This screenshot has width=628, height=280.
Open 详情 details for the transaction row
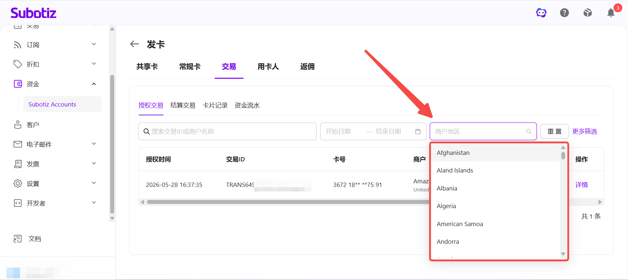pos(582,185)
